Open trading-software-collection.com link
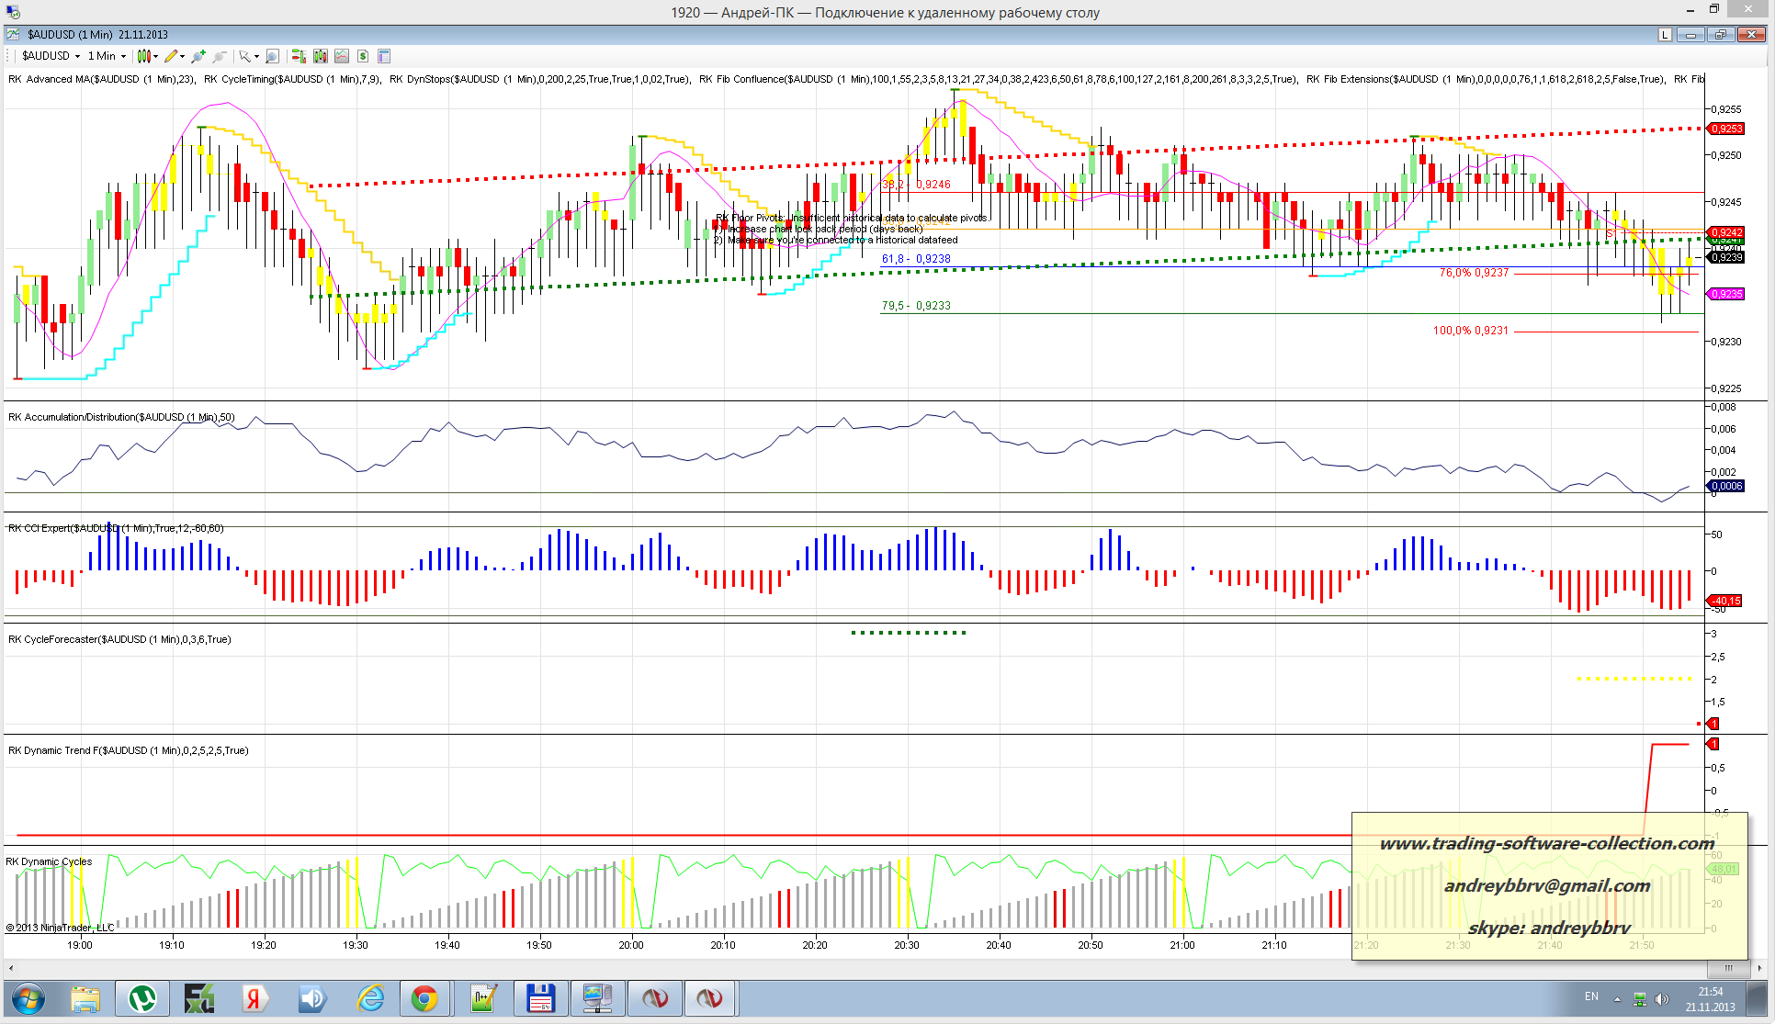 (1547, 843)
